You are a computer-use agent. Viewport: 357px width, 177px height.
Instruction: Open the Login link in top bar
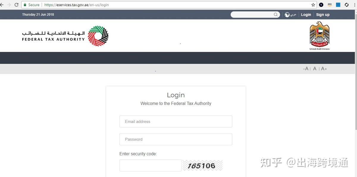(306, 15)
